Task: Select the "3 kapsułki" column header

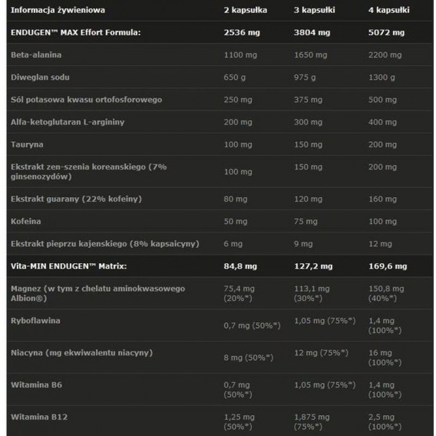Action: [314, 10]
